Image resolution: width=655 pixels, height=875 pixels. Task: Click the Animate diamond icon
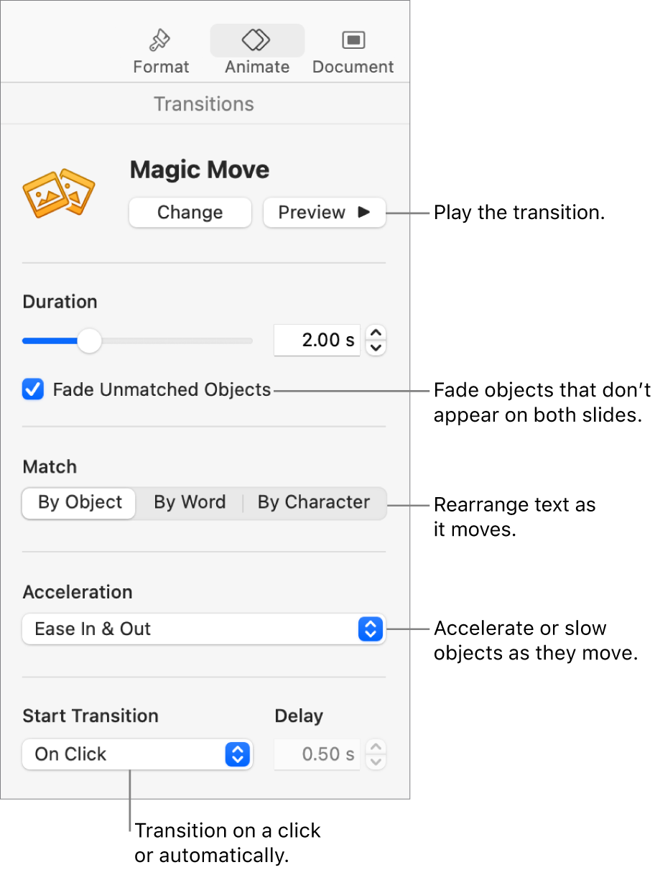(x=256, y=40)
